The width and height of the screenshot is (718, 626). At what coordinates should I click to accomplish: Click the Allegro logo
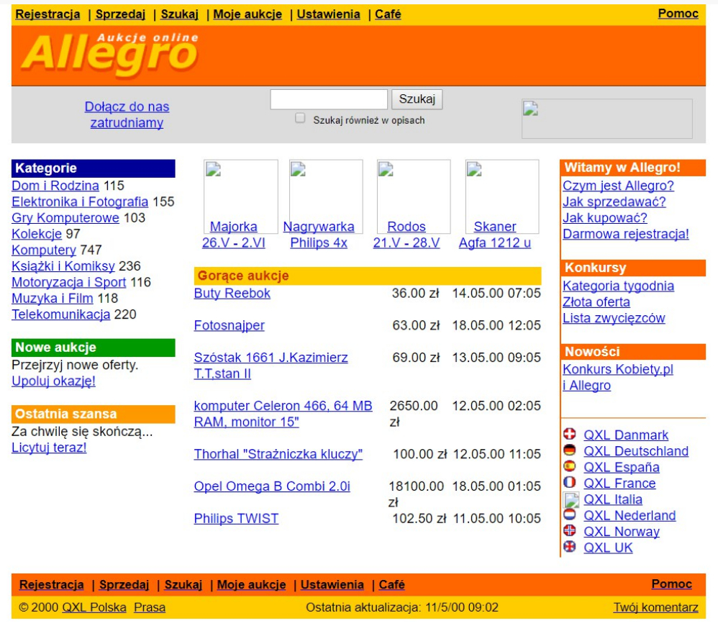tap(110, 55)
